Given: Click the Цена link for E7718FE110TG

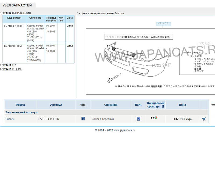Looking at the screenshot, I should pyautogui.click(x=70, y=26).
